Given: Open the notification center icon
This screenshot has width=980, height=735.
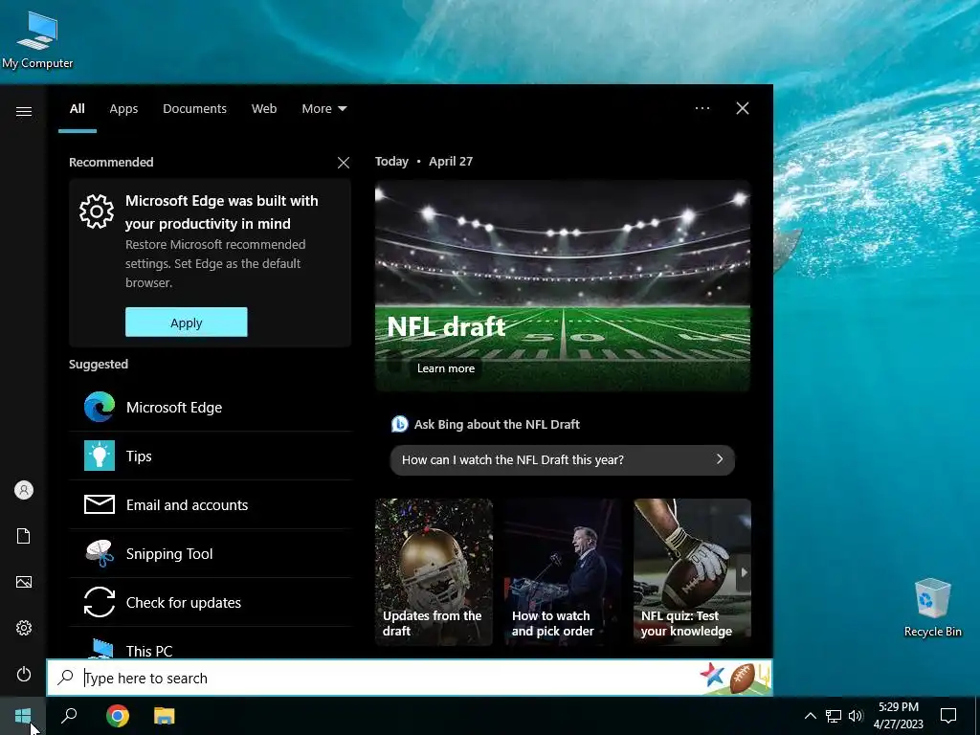Looking at the screenshot, I should click(x=948, y=716).
